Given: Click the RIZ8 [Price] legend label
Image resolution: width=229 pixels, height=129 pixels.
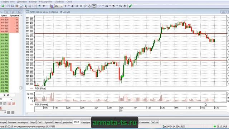Looking at the screenshot, I should click(x=40, y=89).
